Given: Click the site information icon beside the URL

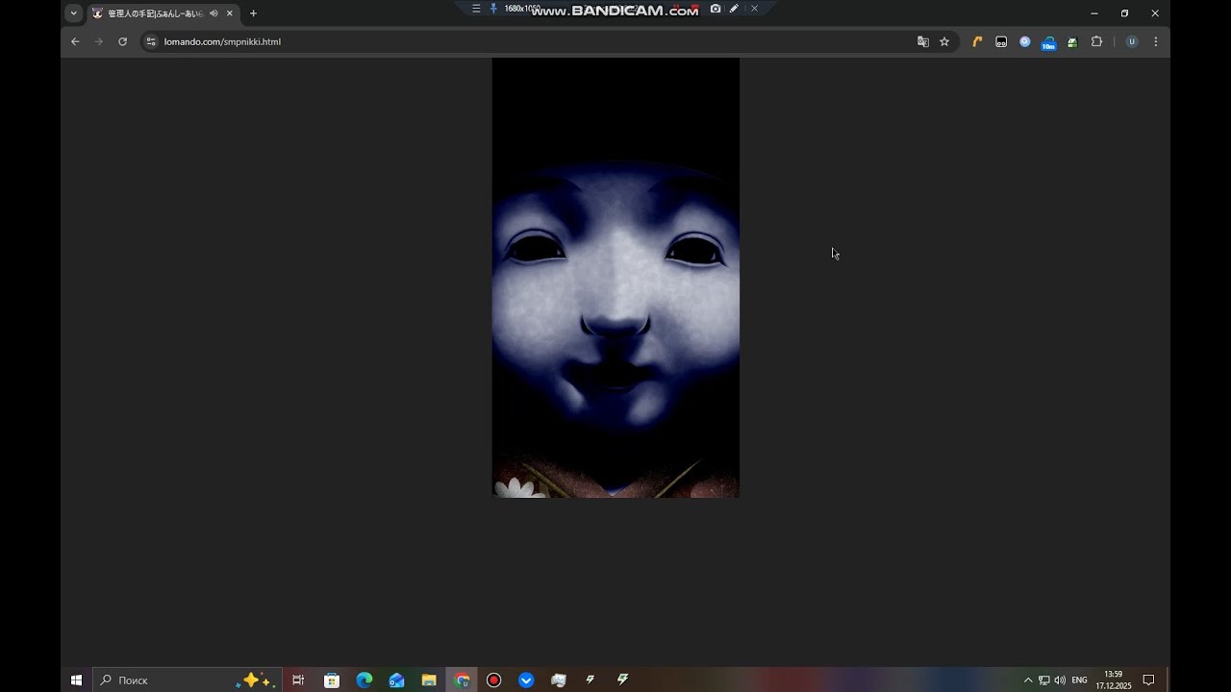Looking at the screenshot, I should click(151, 41).
